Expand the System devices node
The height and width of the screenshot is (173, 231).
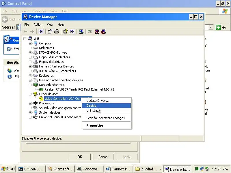[30, 112]
